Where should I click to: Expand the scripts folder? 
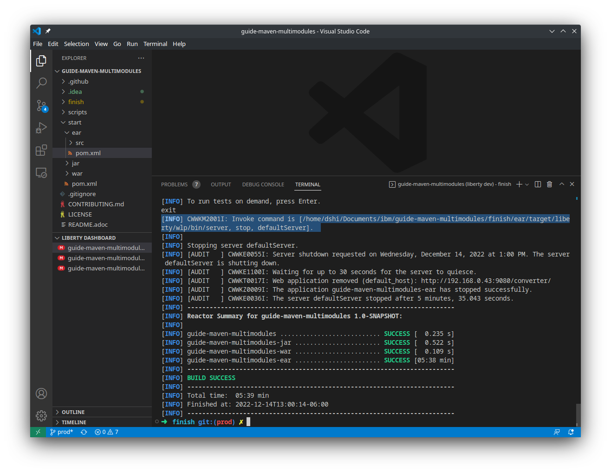[x=102, y=112]
